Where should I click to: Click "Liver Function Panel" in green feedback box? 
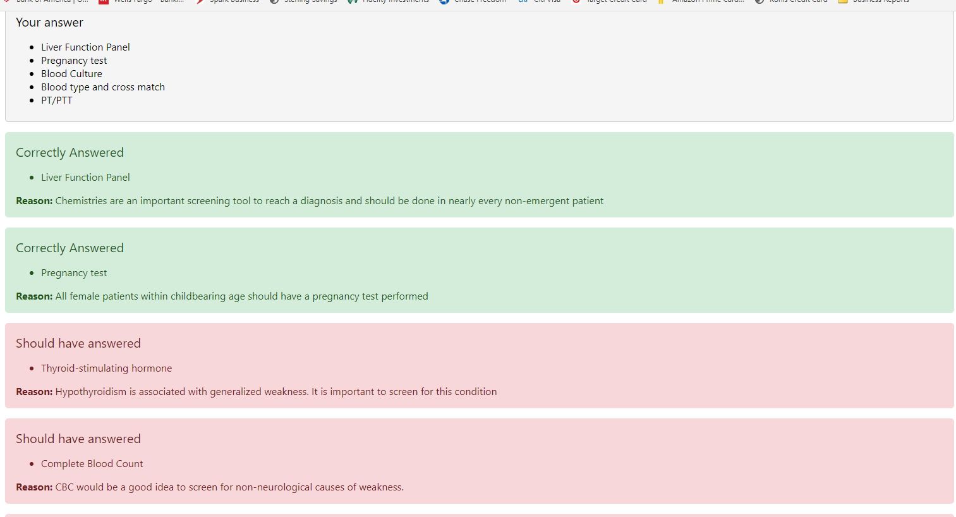(85, 178)
